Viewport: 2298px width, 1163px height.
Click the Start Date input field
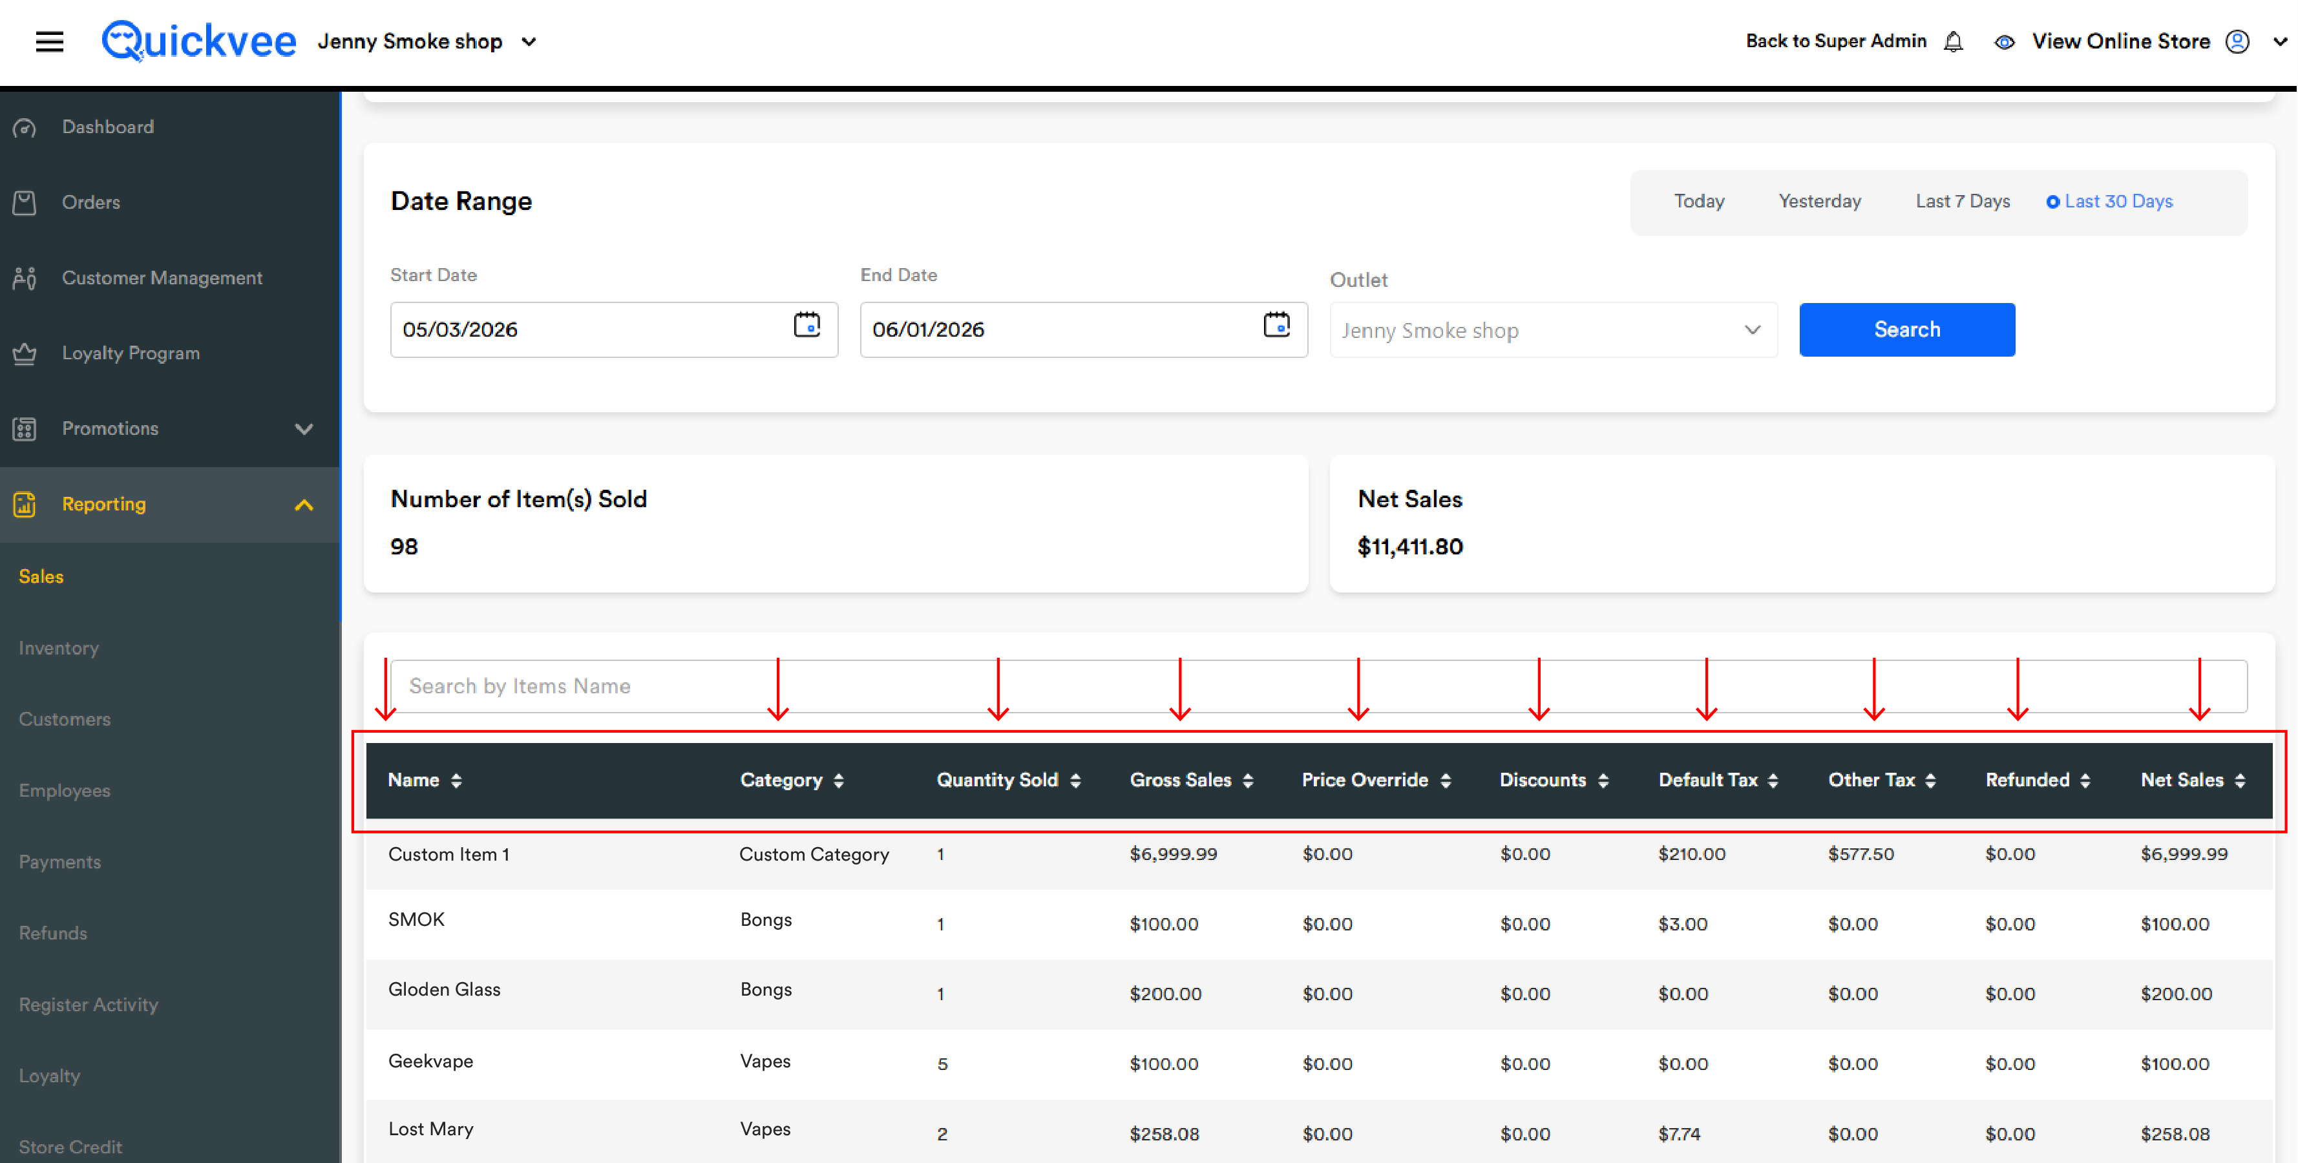pyautogui.click(x=614, y=330)
